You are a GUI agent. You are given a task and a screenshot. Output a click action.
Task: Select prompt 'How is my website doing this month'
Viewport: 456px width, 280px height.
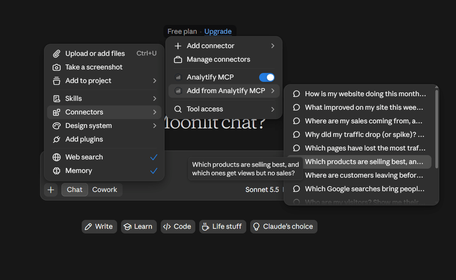pyautogui.click(x=359, y=94)
